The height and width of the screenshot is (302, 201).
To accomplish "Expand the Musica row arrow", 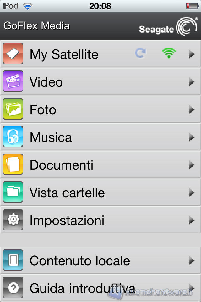I will coord(192,137).
